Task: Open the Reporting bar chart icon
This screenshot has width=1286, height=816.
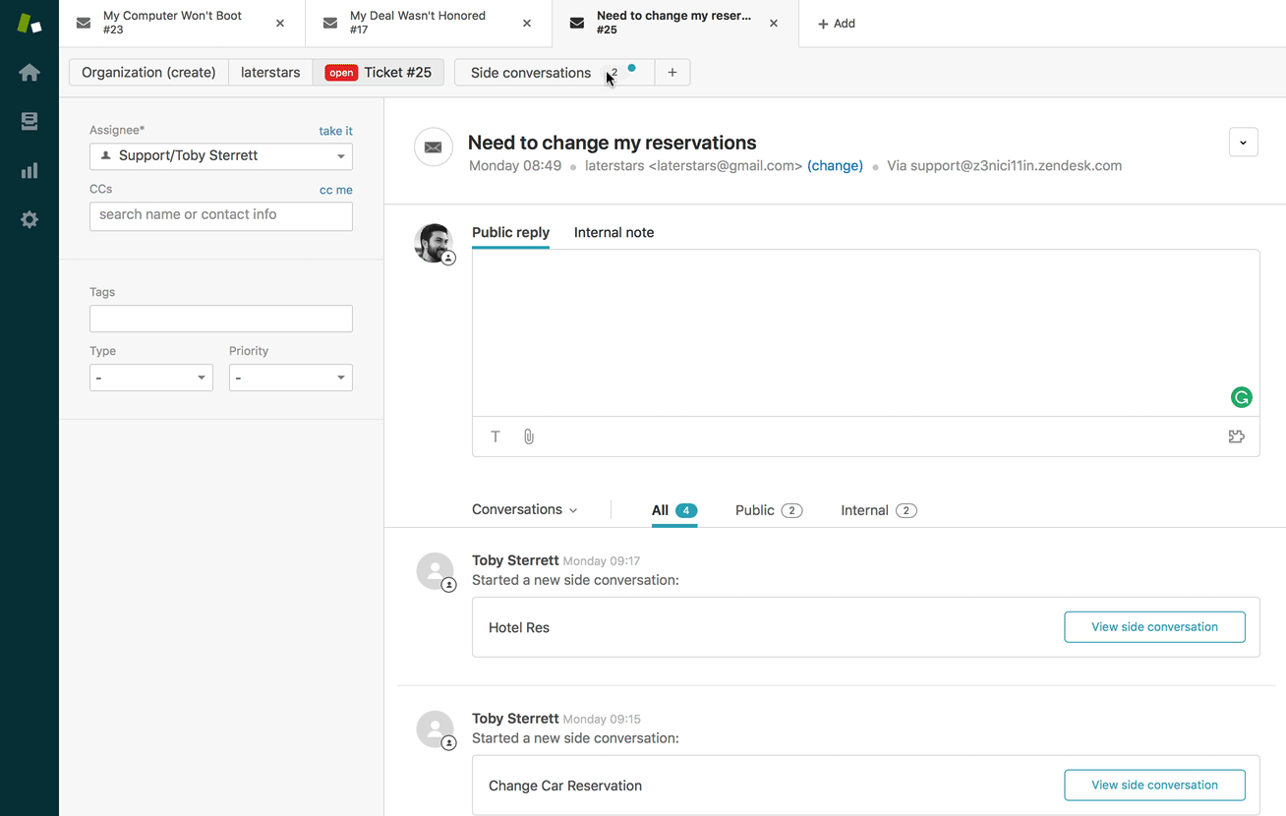Action: coord(29,171)
